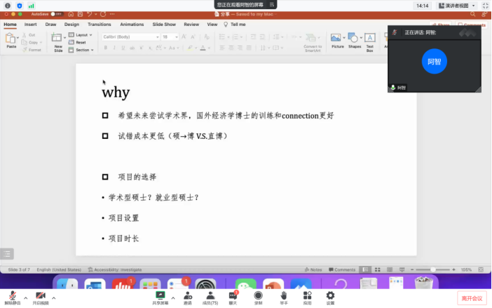Unmute microphone in meeting toolbar
This screenshot has height=308, width=492.
[x=13, y=297]
